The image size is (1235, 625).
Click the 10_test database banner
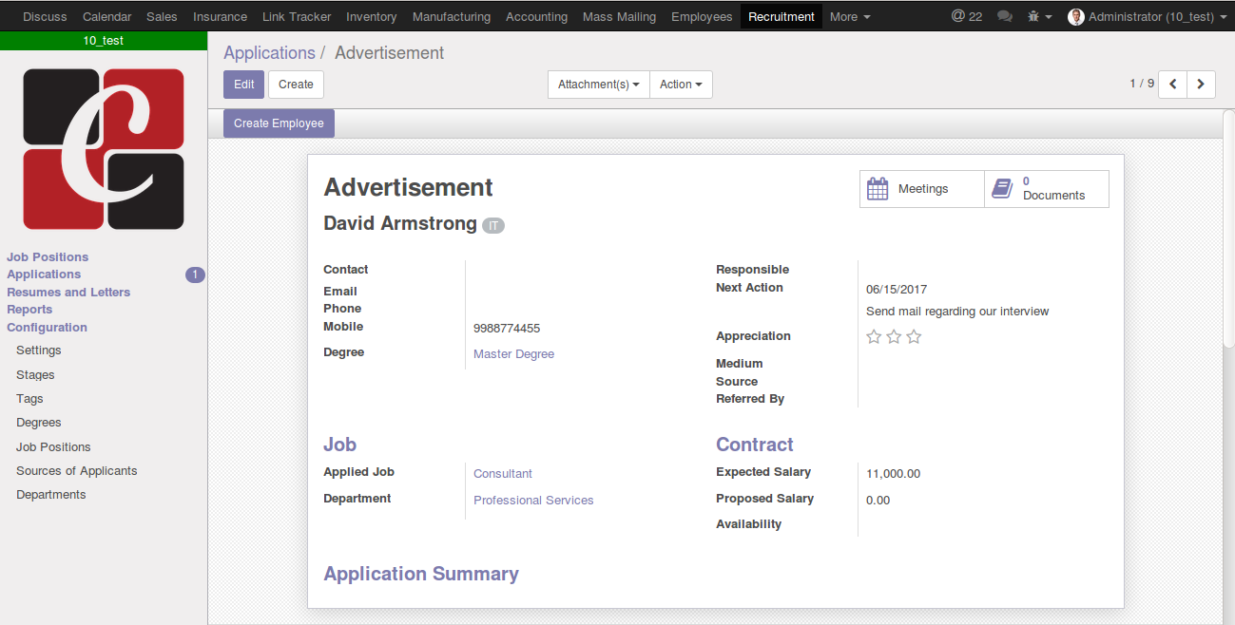[x=104, y=41]
